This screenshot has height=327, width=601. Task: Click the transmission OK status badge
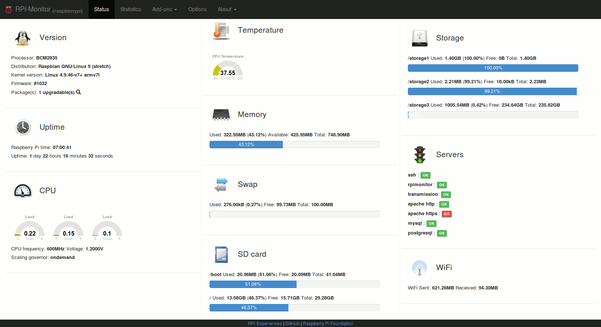click(446, 195)
